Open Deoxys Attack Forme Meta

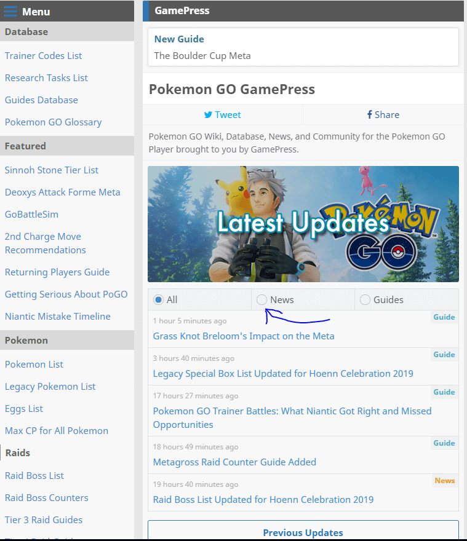[63, 192]
